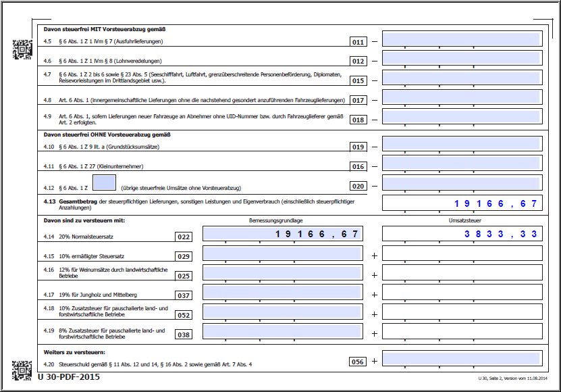Click the 'Umsatzsteuer' column header
Image resolution: width=561 pixels, height=392 pixels.
pos(465,220)
